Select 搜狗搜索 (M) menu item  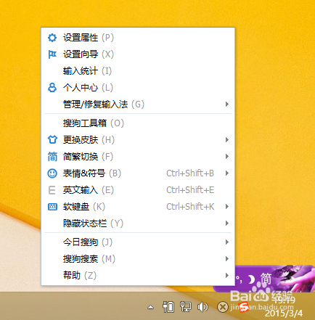[138, 259]
